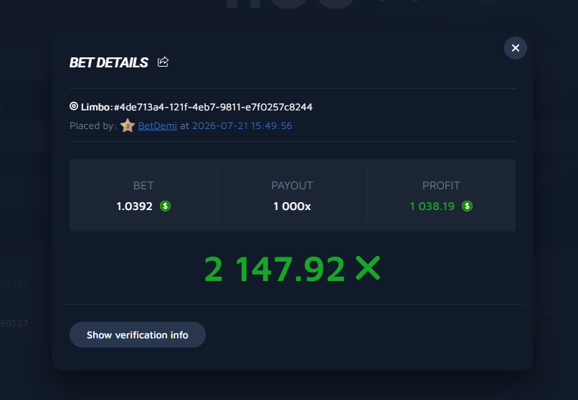
Task: Click the result multiplier 2 147.92
Action: coord(275,270)
